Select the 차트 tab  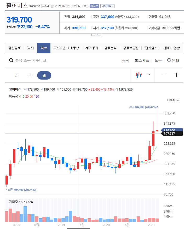(44, 48)
